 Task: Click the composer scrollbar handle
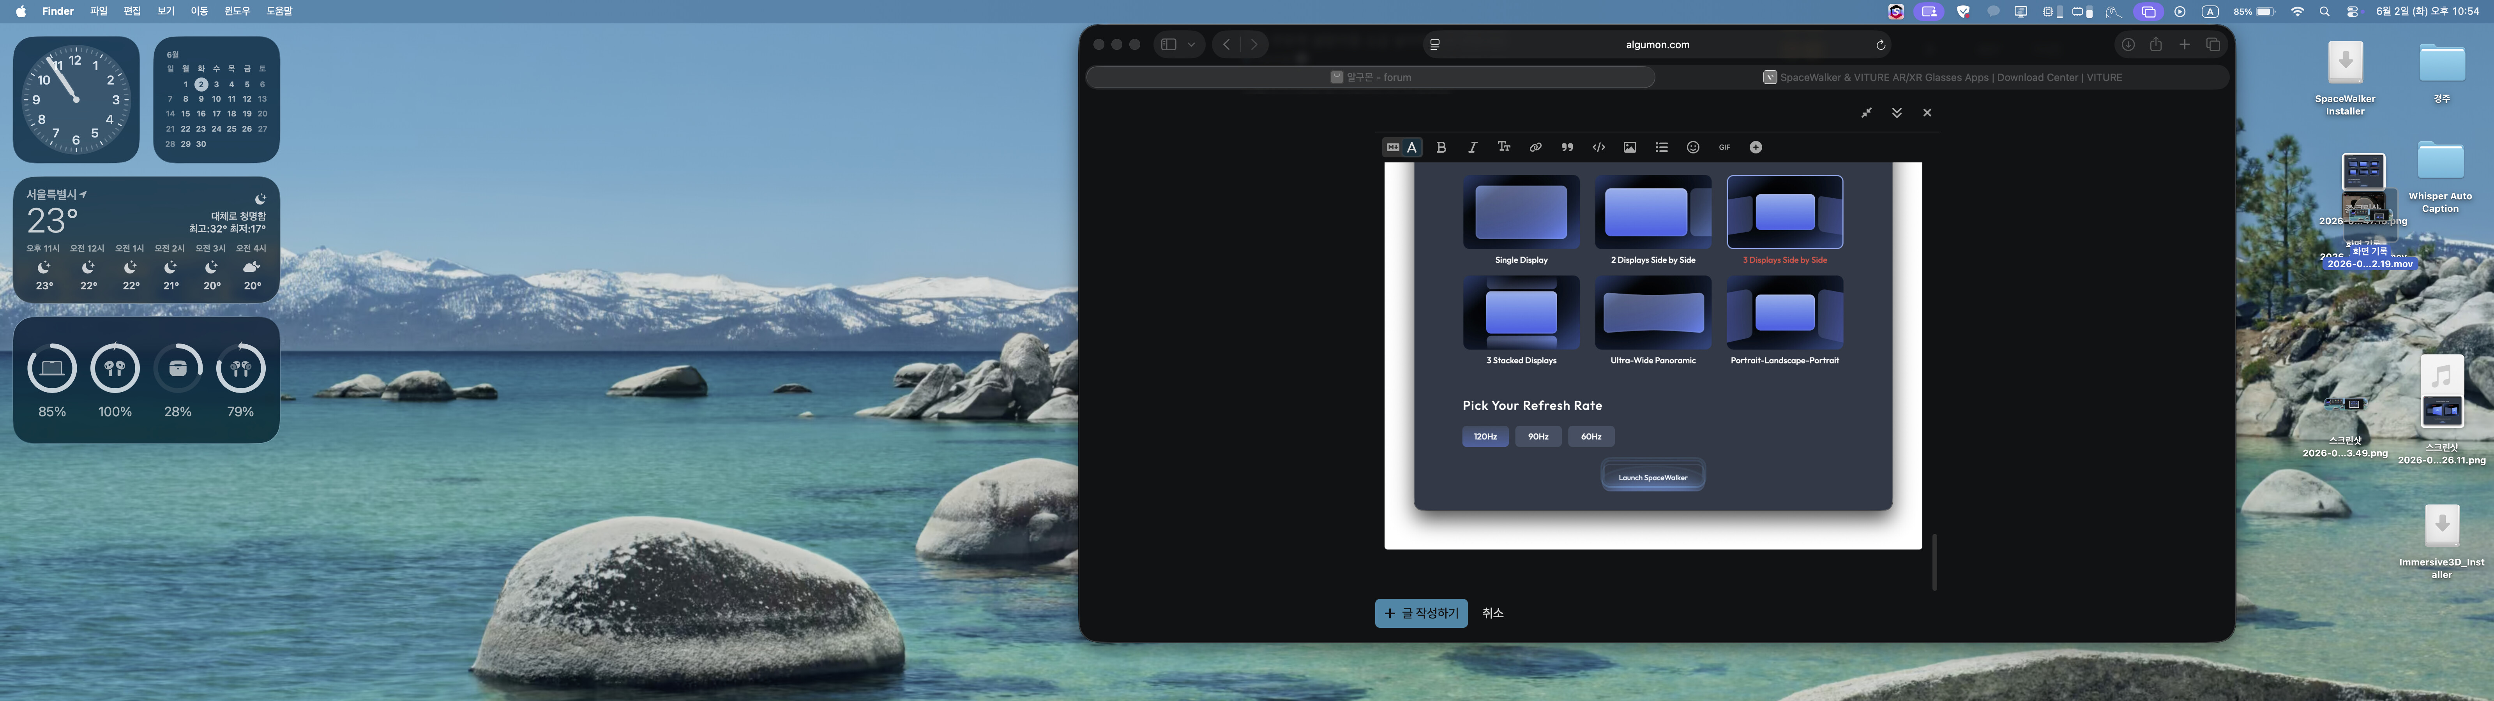(x=1934, y=562)
